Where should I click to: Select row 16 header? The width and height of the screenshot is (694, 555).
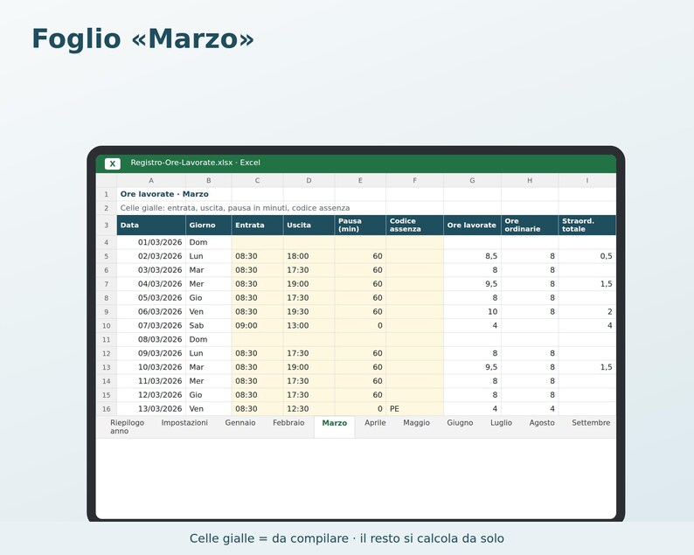107,409
